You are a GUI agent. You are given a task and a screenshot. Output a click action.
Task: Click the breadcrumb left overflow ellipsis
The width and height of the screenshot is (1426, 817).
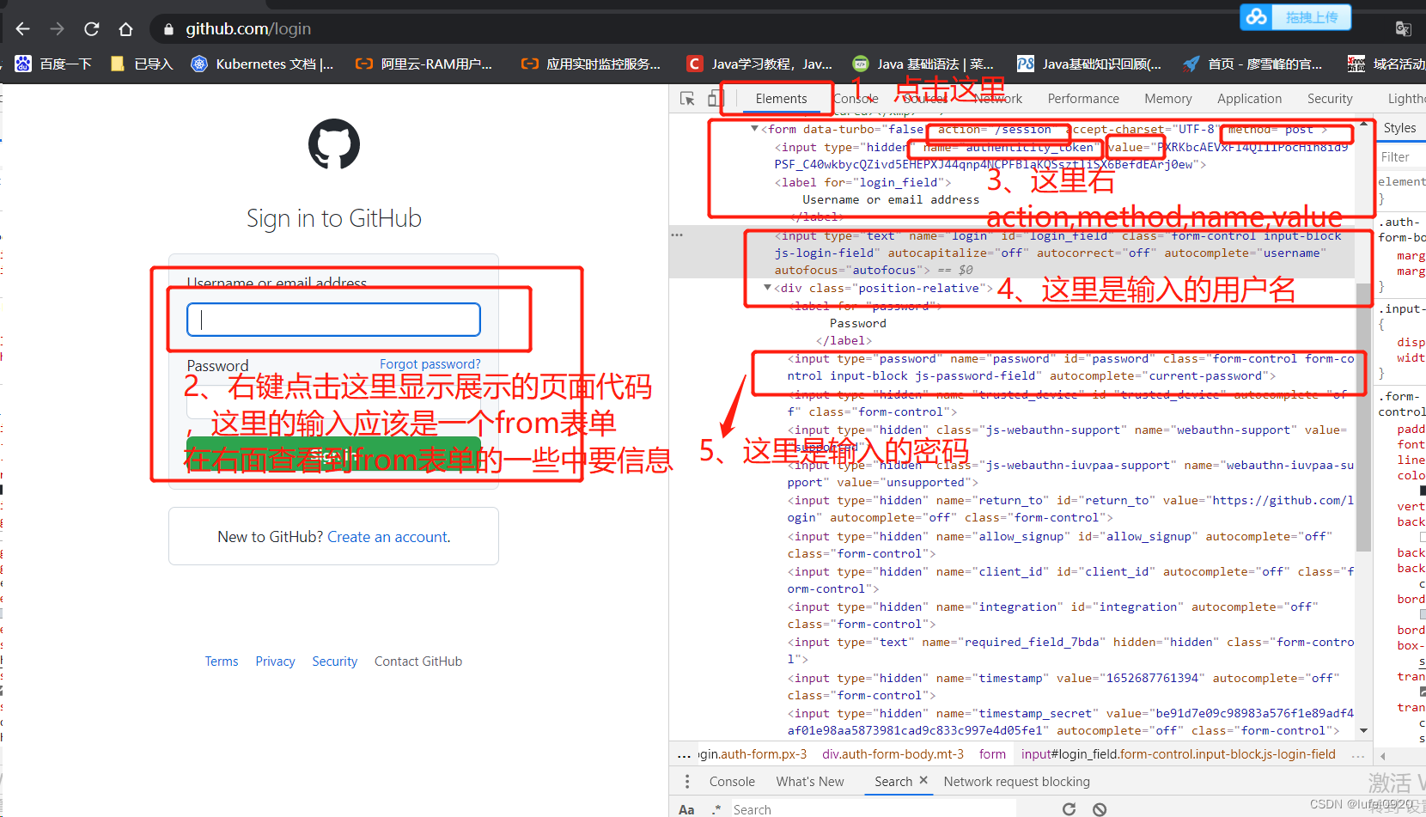pos(685,755)
